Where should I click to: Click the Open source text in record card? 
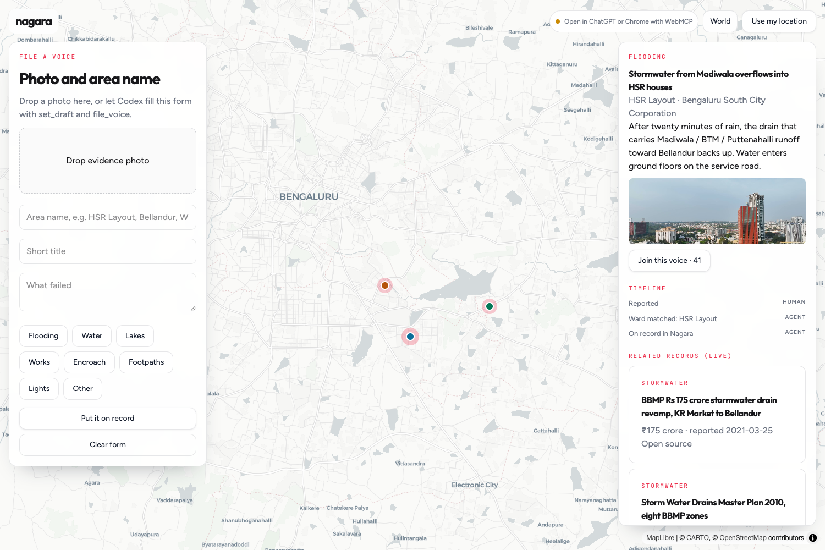(x=667, y=444)
